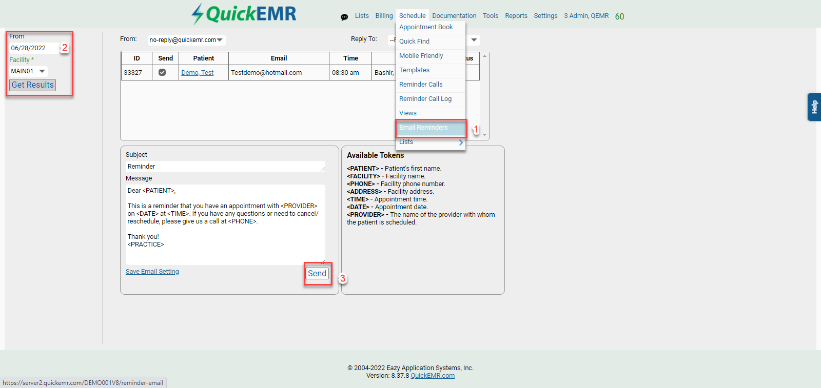Viewport: 821px width, 388px height.
Task: Open the Tools menu
Action: point(491,16)
